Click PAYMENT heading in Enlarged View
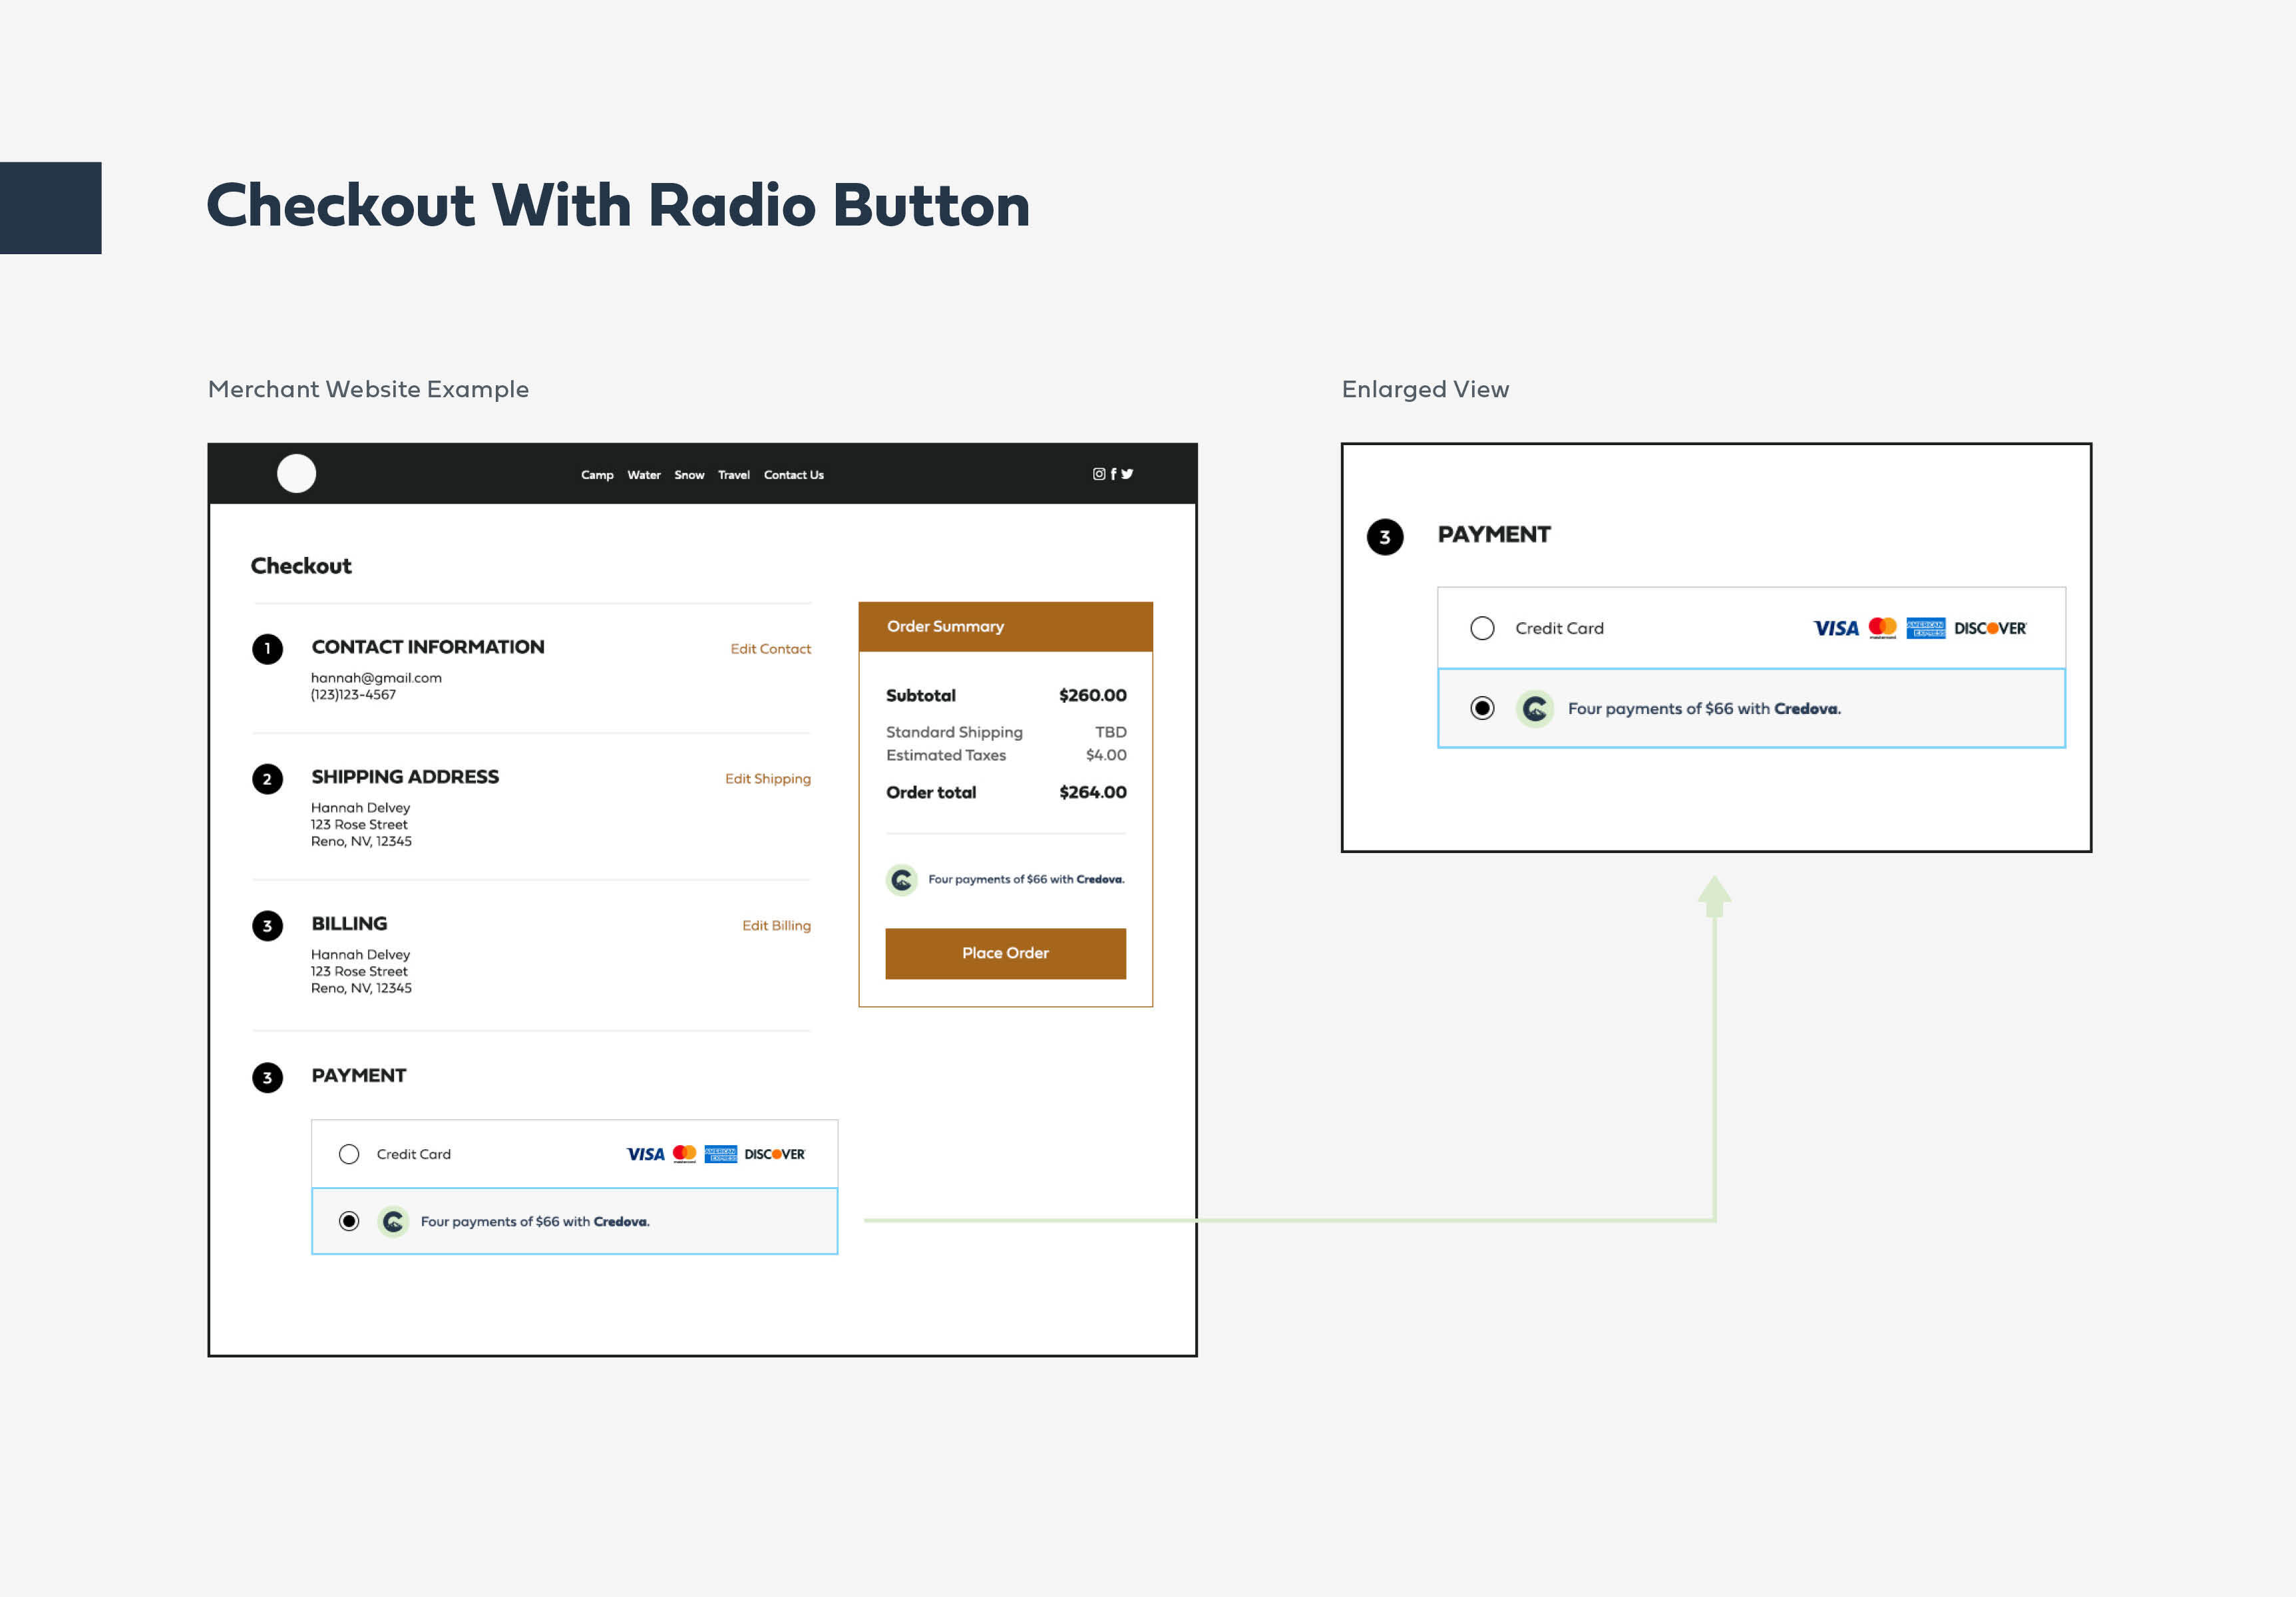 1494,535
